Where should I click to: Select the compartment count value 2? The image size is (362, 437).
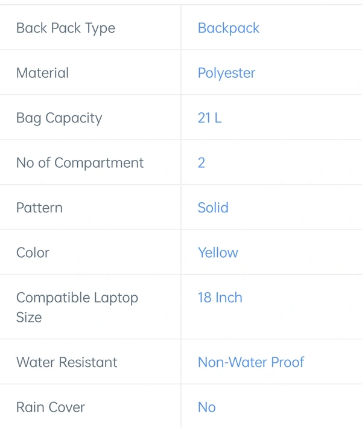pos(201,163)
